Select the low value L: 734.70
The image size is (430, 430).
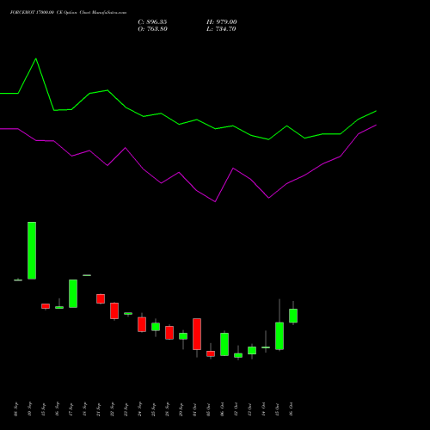[x=221, y=29]
